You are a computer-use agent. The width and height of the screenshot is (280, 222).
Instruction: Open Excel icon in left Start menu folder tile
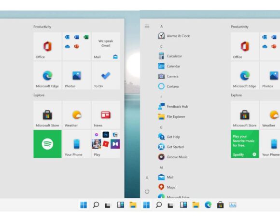tap(86, 37)
